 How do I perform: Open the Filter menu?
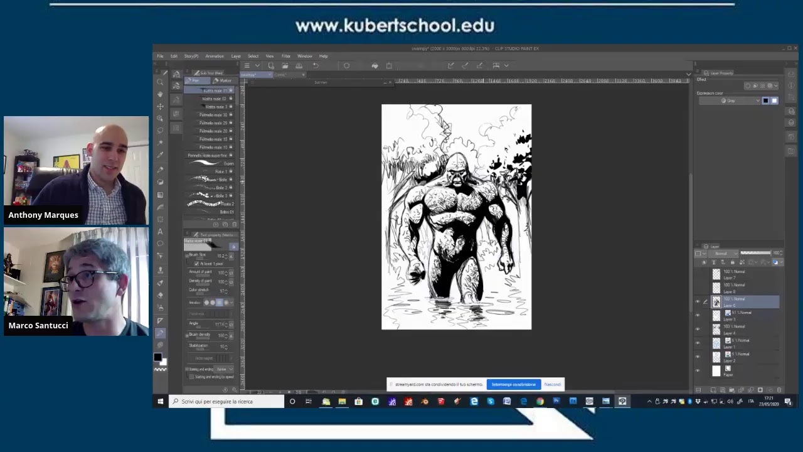(x=285, y=56)
